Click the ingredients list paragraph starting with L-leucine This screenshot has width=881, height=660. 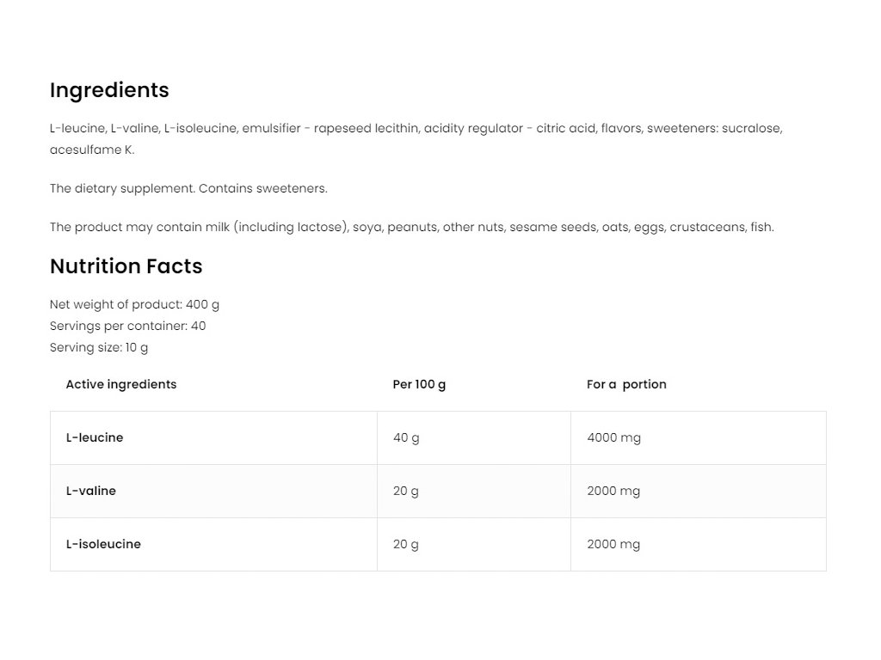(416, 129)
